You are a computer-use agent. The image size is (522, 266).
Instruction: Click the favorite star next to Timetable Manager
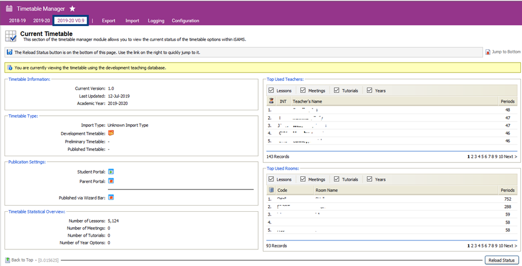72,9
